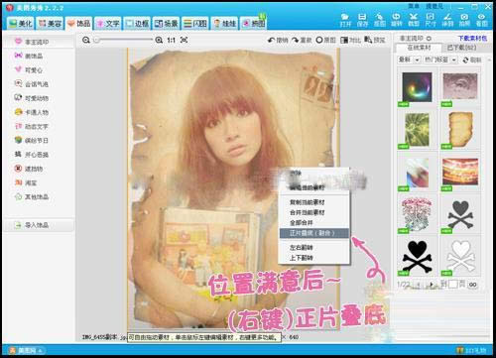This screenshot has height=358, width=496.
Task: Open the 已下载 downloaded materials tab
Action: tap(461, 48)
